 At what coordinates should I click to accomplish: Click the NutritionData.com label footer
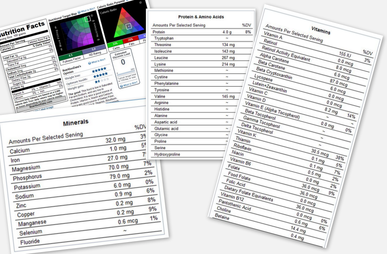pyautogui.click(x=41, y=104)
